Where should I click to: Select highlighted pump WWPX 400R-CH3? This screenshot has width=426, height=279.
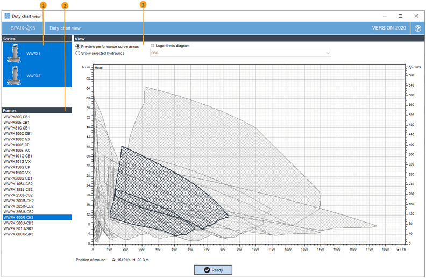click(x=37, y=217)
